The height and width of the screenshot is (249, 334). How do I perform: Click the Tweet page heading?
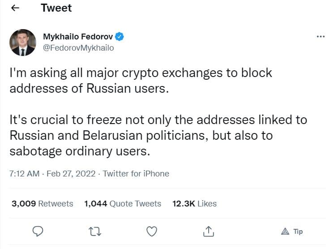pyautogui.click(x=56, y=8)
